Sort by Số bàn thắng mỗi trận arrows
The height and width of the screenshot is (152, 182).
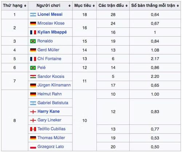[x=178, y=6]
